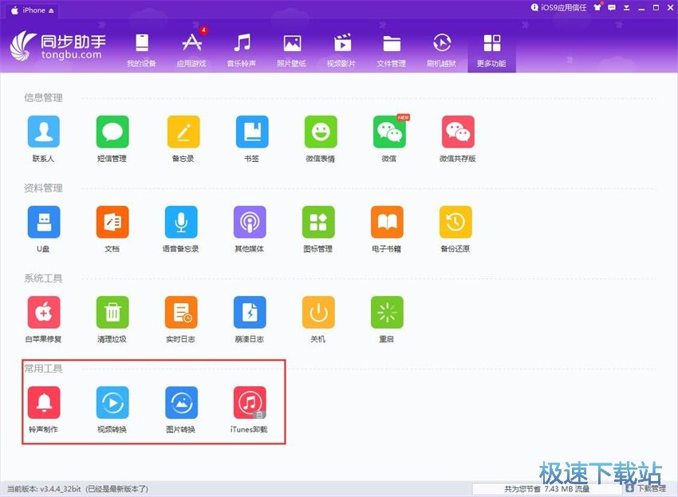Image resolution: width=678 pixels, height=497 pixels.
Task: Click the 关机 power-off icon
Action: coord(318,312)
